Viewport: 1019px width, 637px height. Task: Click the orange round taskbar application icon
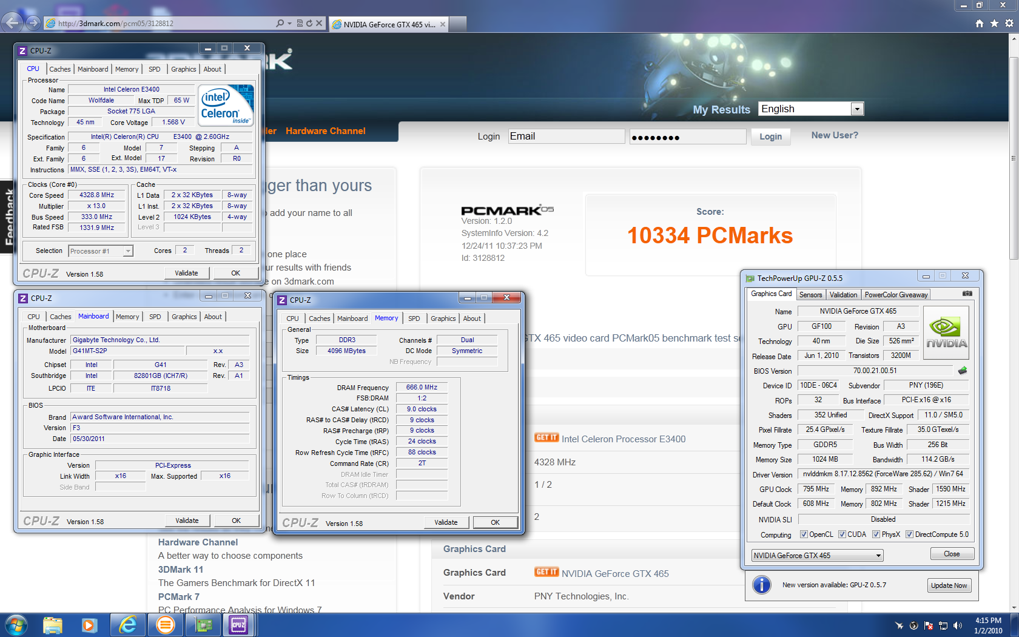pyautogui.click(x=165, y=625)
